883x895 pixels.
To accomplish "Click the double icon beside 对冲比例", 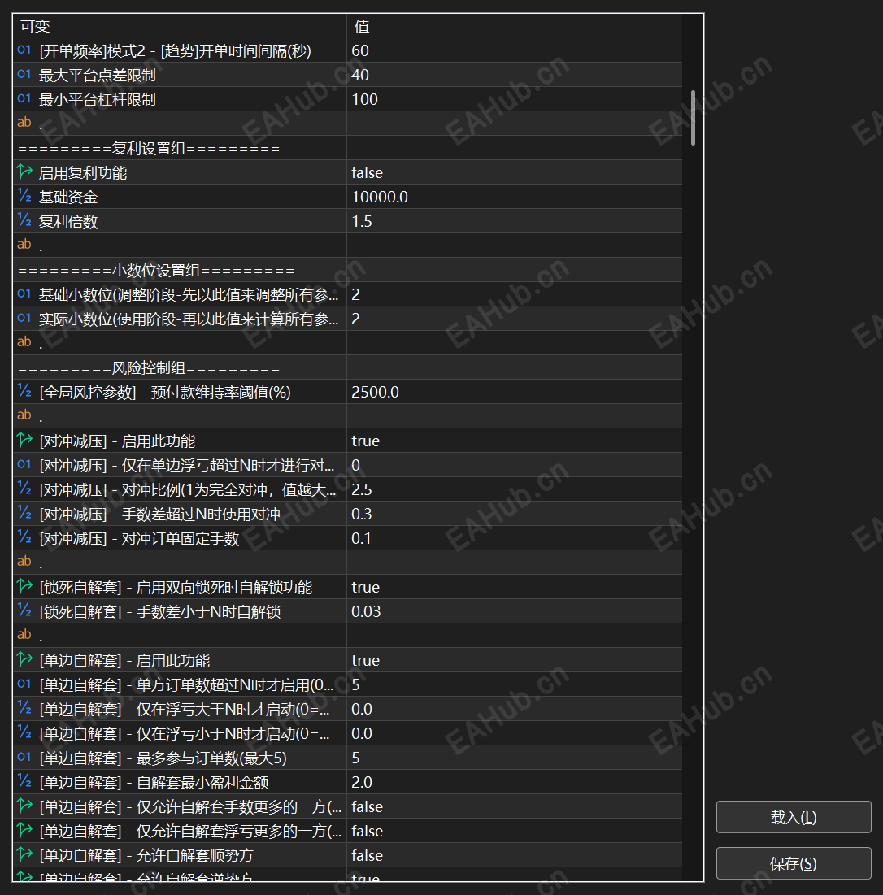I will 24,489.
